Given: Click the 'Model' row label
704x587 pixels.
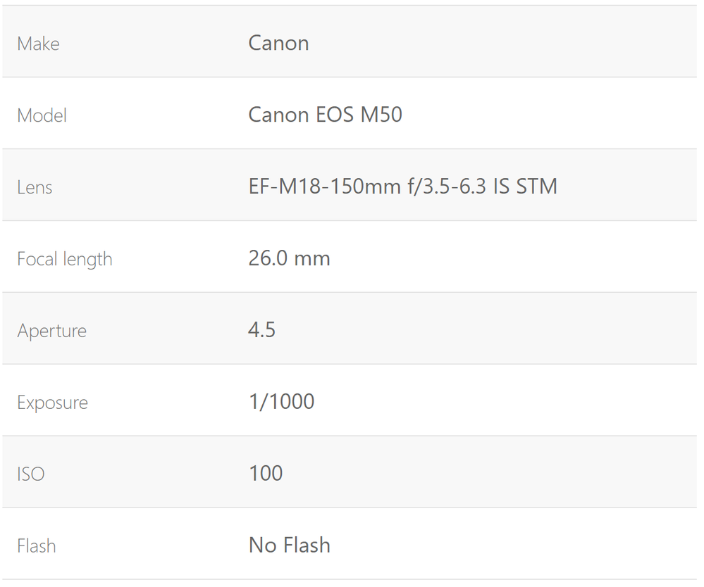Looking at the screenshot, I should 42,115.
